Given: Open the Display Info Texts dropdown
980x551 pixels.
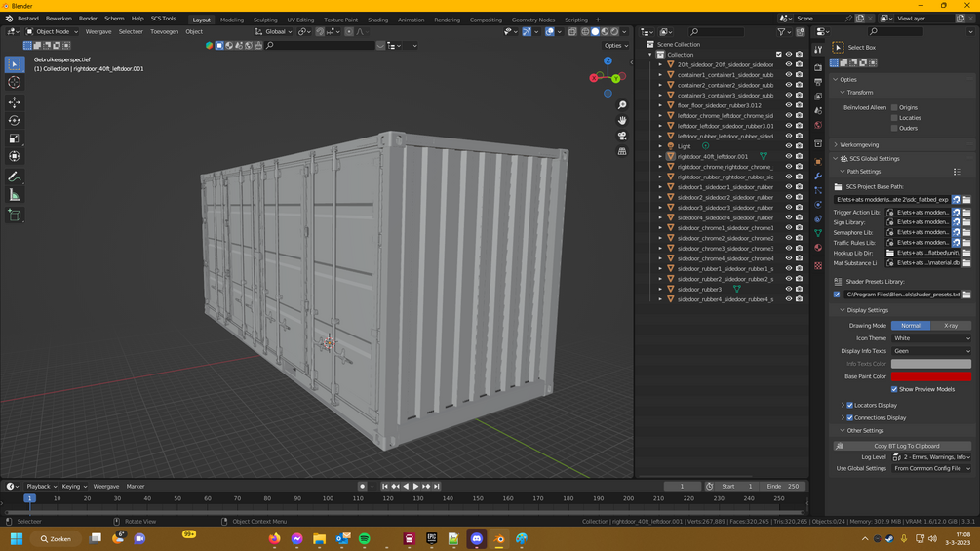Looking at the screenshot, I should pyautogui.click(x=931, y=351).
